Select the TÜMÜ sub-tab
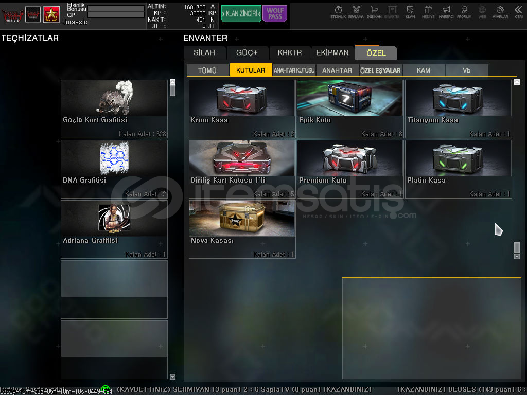Image resolution: width=527 pixels, height=395 pixels. [x=207, y=70]
